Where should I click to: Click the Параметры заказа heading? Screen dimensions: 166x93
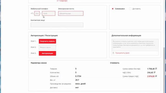point(39,63)
